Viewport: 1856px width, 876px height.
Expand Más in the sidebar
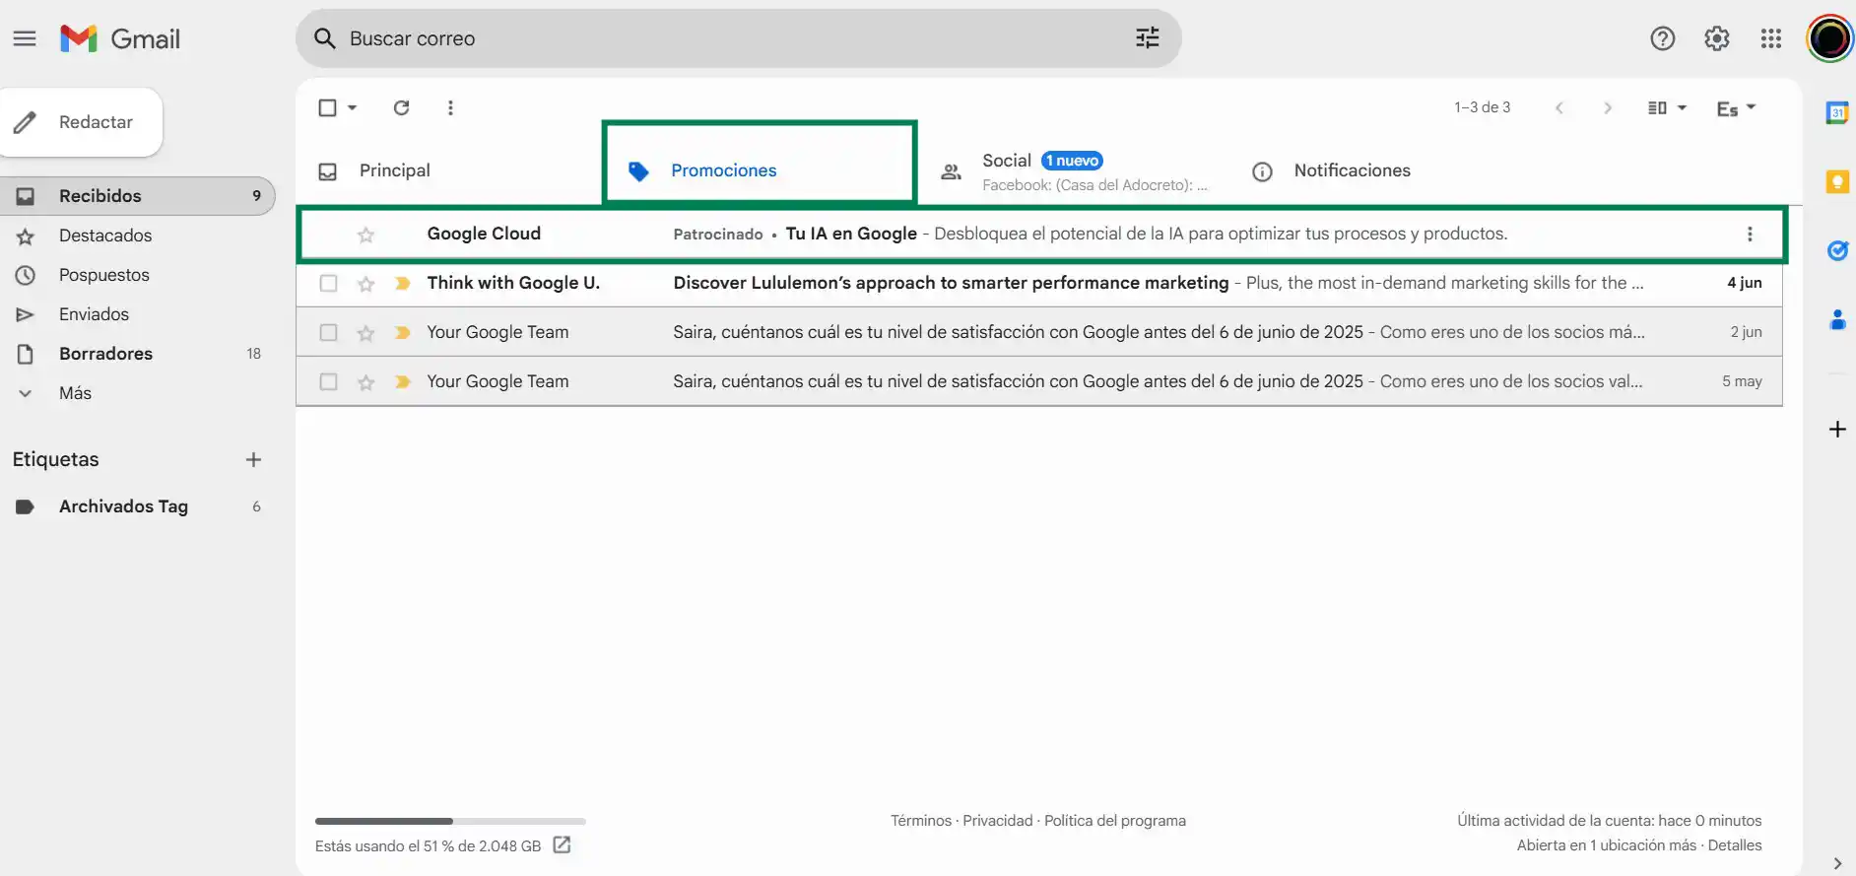click(75, 393)
